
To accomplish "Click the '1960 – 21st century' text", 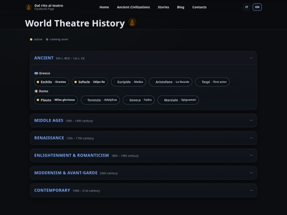I will coord(86,191).
